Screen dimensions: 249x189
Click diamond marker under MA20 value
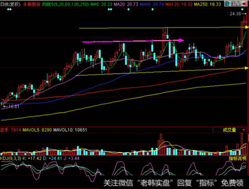tap(129, 9)
